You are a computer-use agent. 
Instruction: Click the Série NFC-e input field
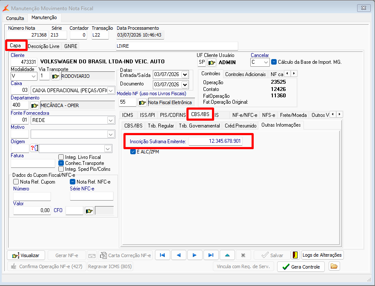(x=92, y=196)
